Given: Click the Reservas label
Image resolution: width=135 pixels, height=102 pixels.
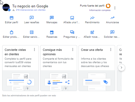Looking at the screenshot, I should click(x=52, y=37).
